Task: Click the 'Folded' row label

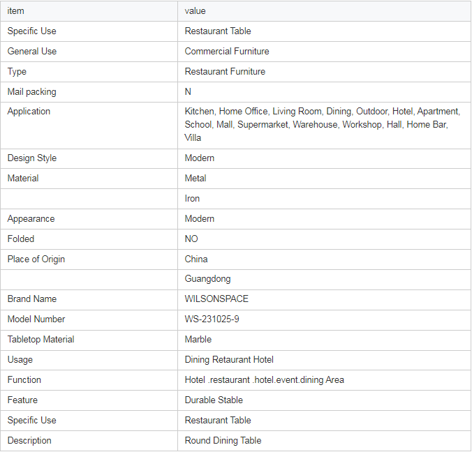Action: (21, 239)
